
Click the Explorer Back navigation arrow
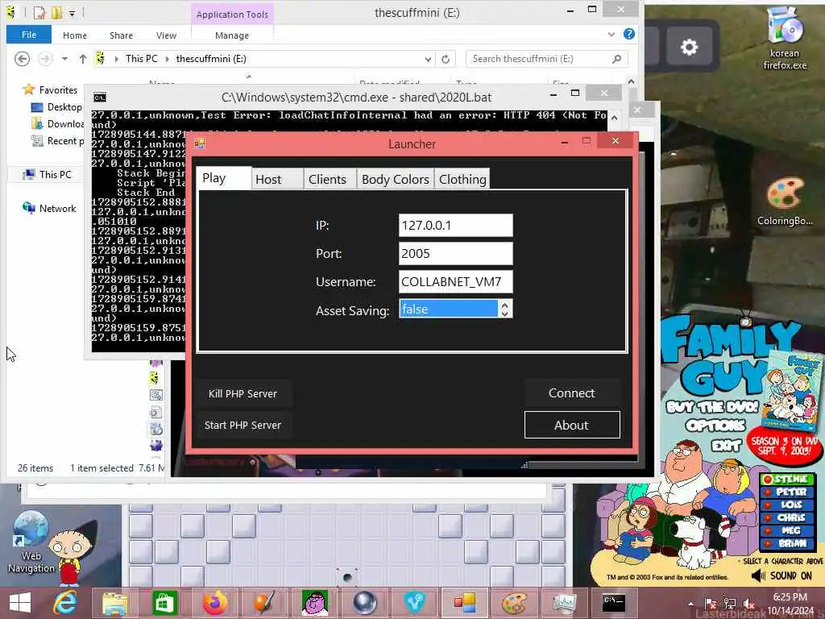point(22,59)
